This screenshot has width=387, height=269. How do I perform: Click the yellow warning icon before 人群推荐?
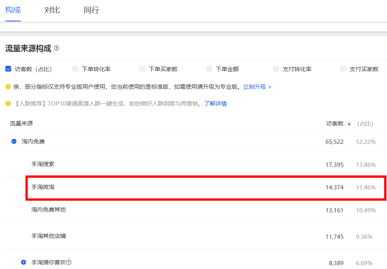pos(8,103)
